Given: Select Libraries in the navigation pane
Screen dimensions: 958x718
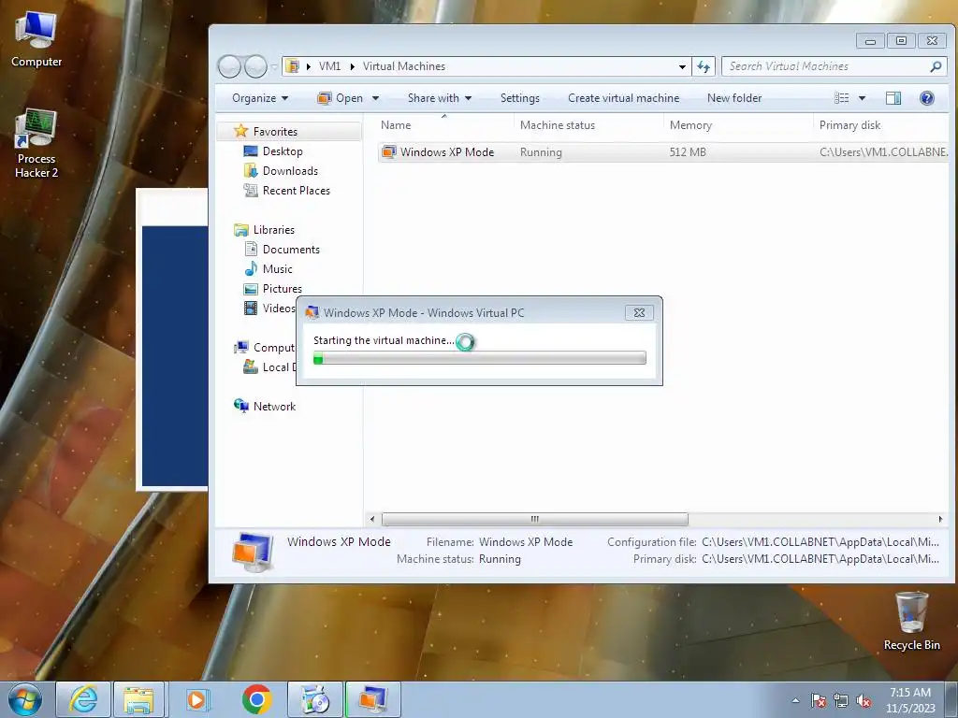Looking at the screenshot, I should click(x=274, y=230).
